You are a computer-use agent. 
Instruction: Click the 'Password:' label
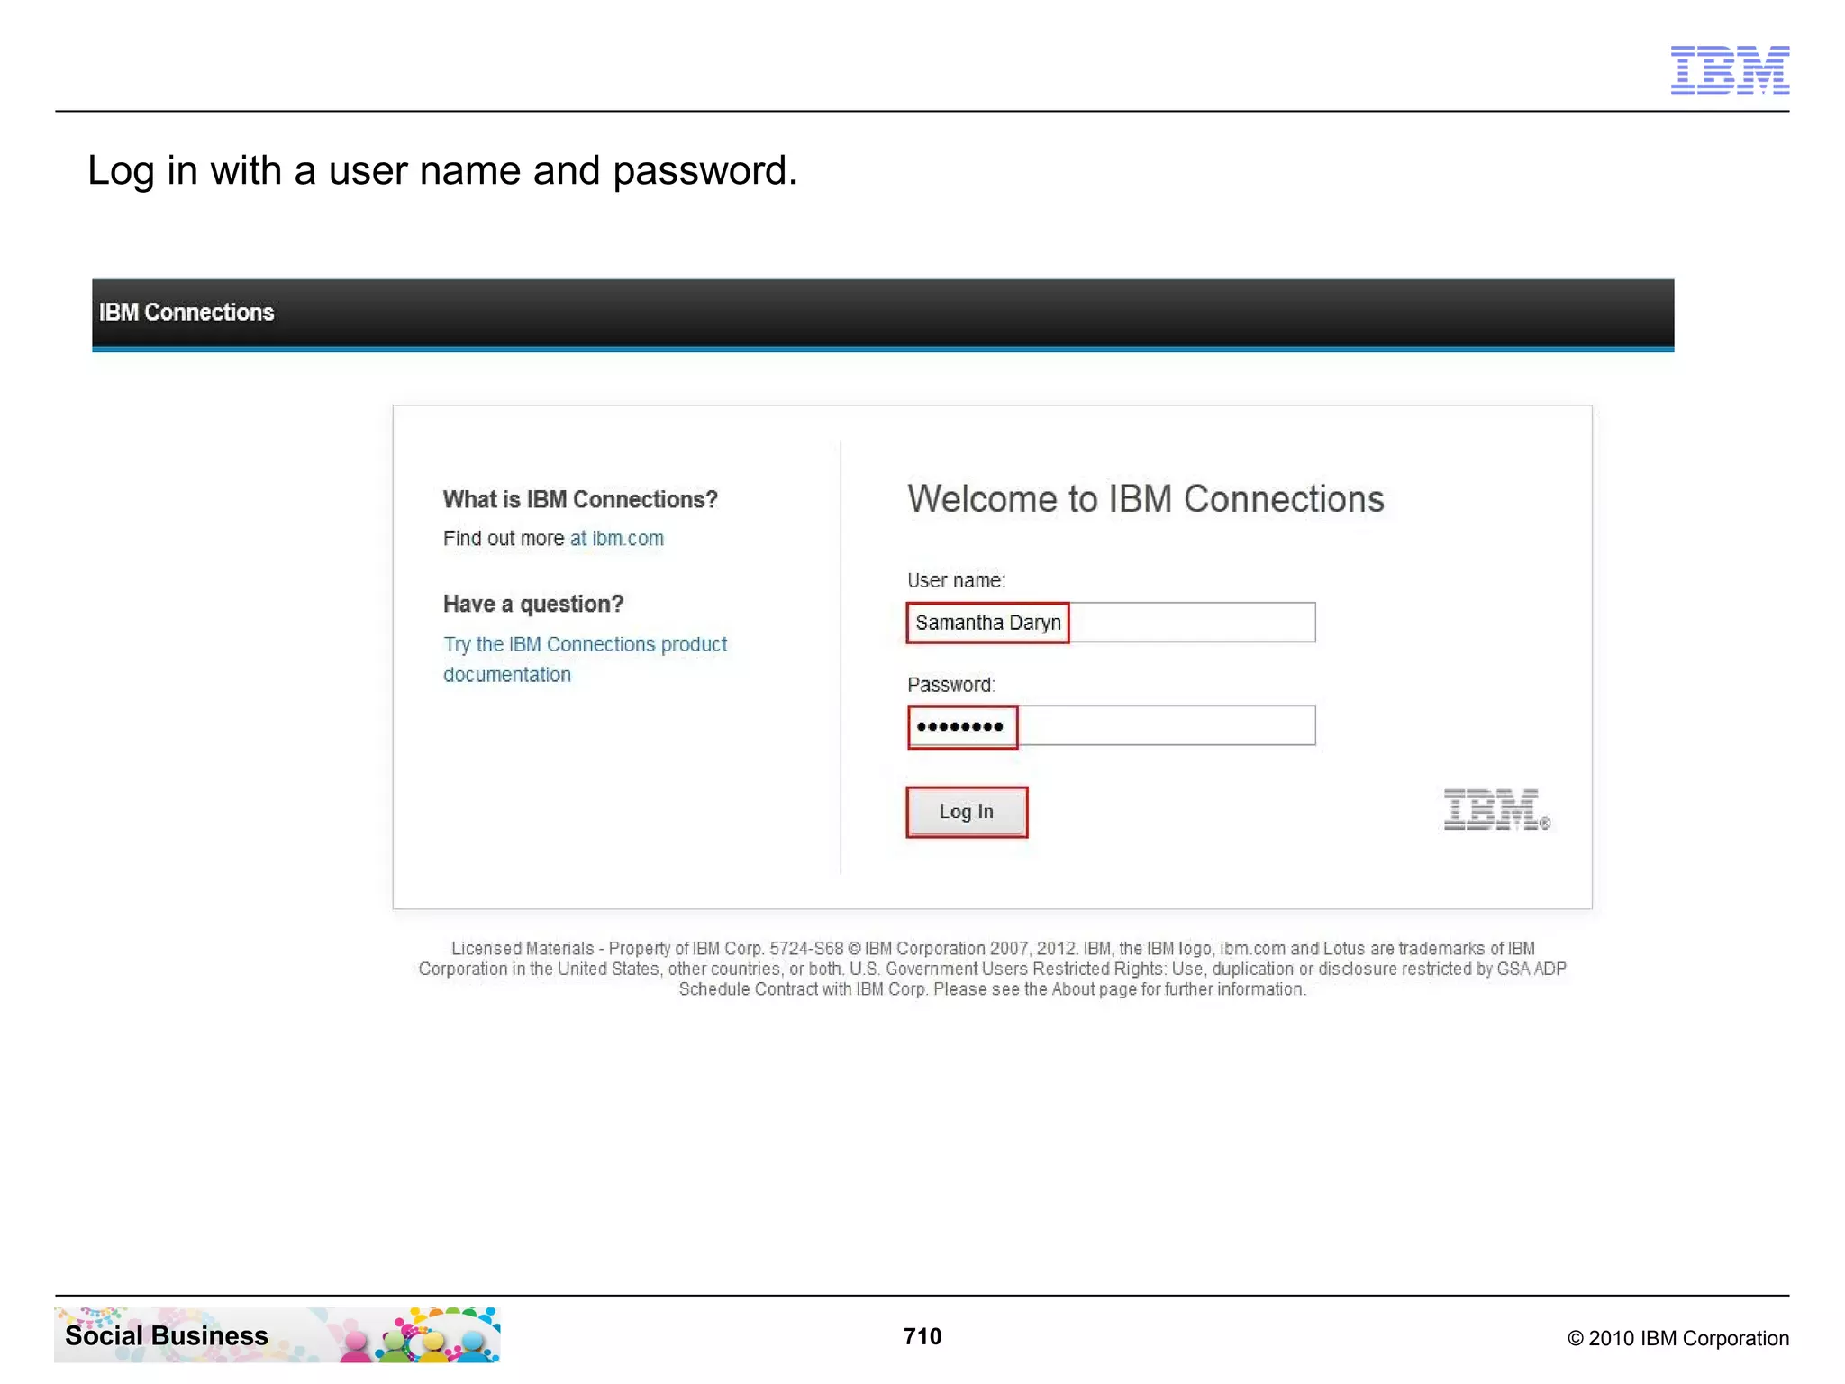coord(951,685)
